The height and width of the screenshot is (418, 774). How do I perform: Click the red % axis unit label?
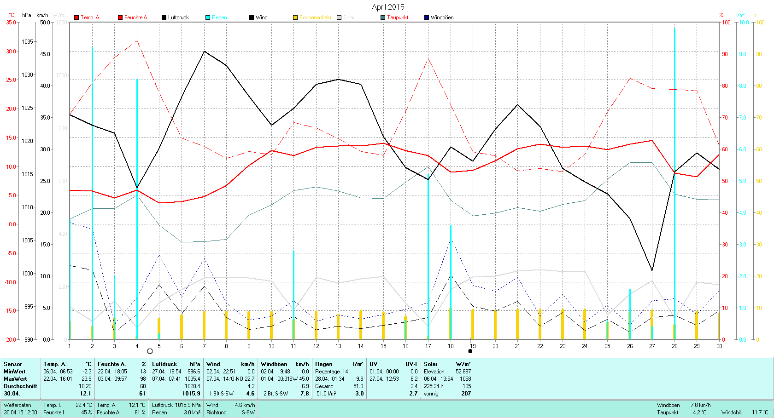coord(721,15)
